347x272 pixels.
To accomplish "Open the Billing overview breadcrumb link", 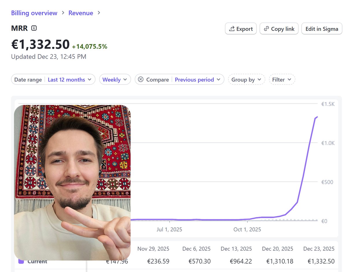I will (x=34, y=13).
